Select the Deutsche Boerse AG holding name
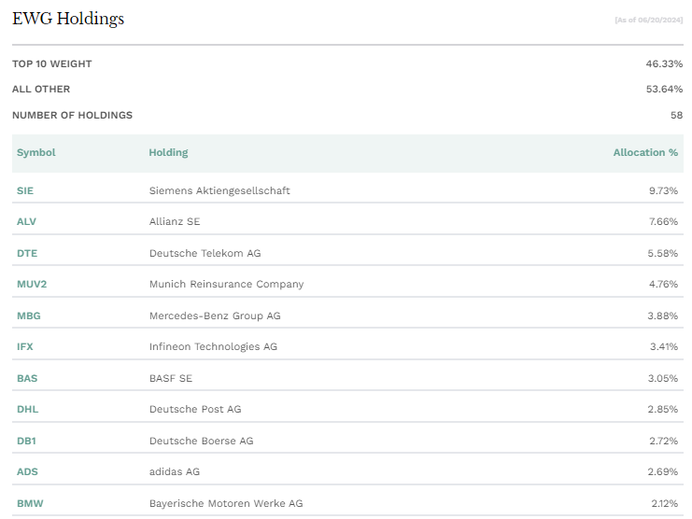692x519 pixels. point(201,441)
